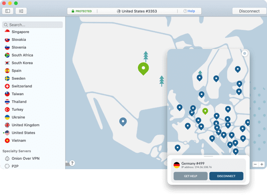Choose Spain in the country list
This screenshot has height=195, width=267.
coord(16,71)
